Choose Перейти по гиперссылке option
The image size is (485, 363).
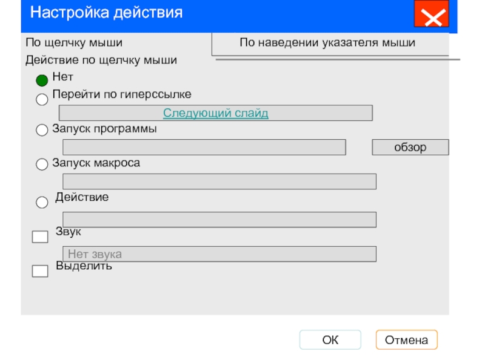[42, 99]
